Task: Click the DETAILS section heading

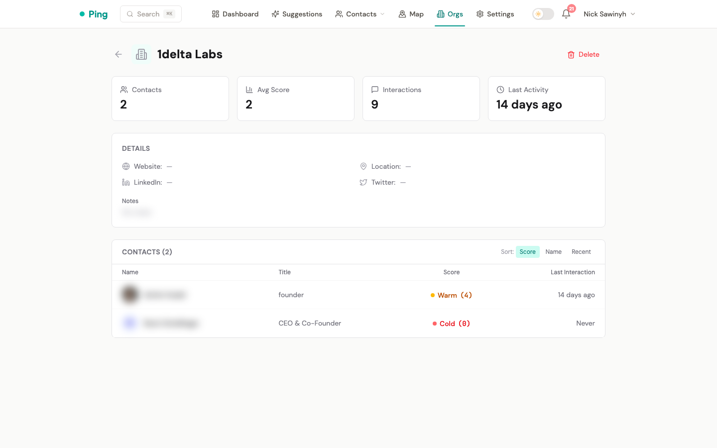Action: [x=136, y=148]
